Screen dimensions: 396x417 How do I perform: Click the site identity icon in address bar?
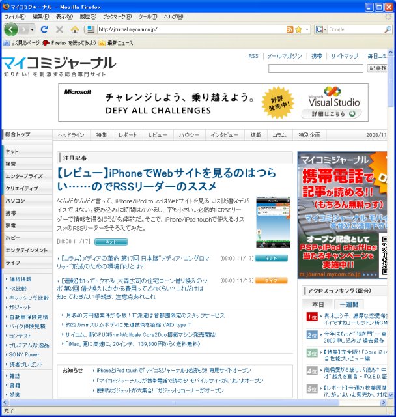pyautogui.click(x=91, y=29)
